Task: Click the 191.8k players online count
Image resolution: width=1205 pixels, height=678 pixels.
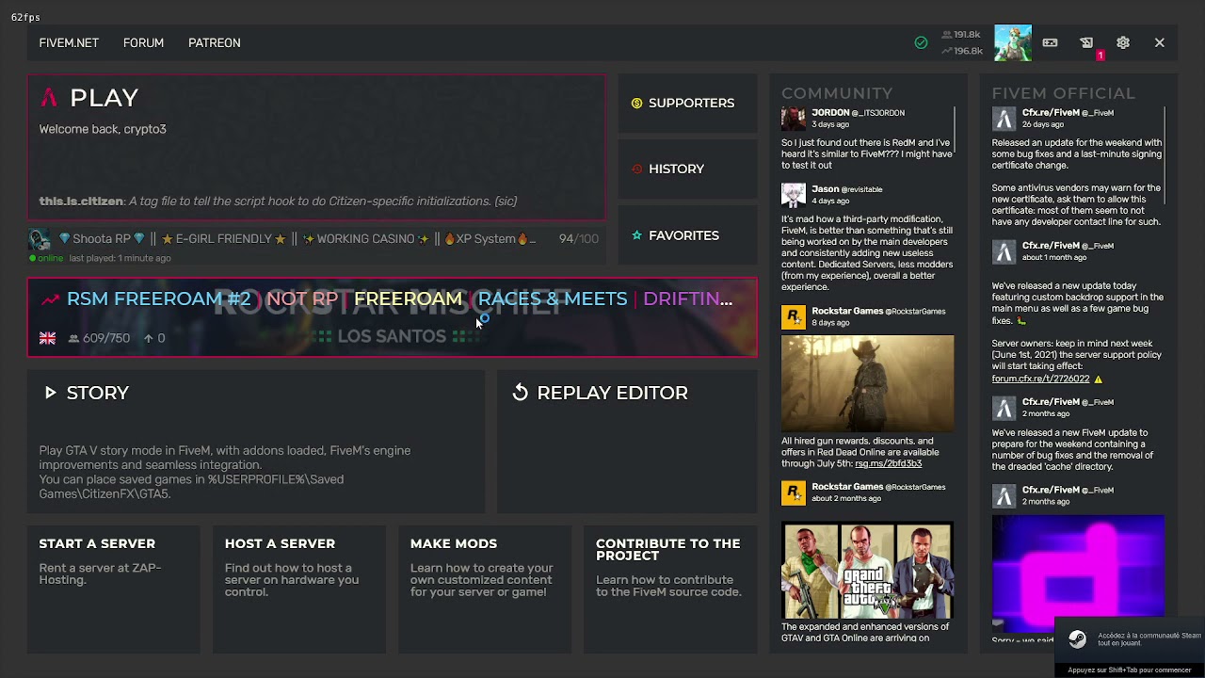Action: tap(960, 35)
